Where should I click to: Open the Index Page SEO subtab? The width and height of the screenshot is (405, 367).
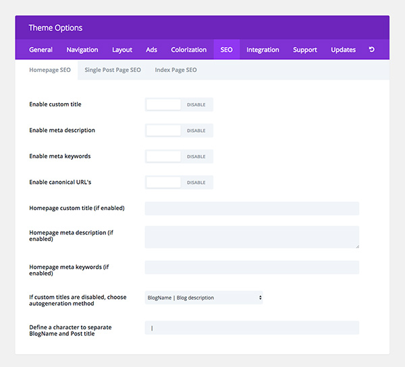(x=176, y=70)
